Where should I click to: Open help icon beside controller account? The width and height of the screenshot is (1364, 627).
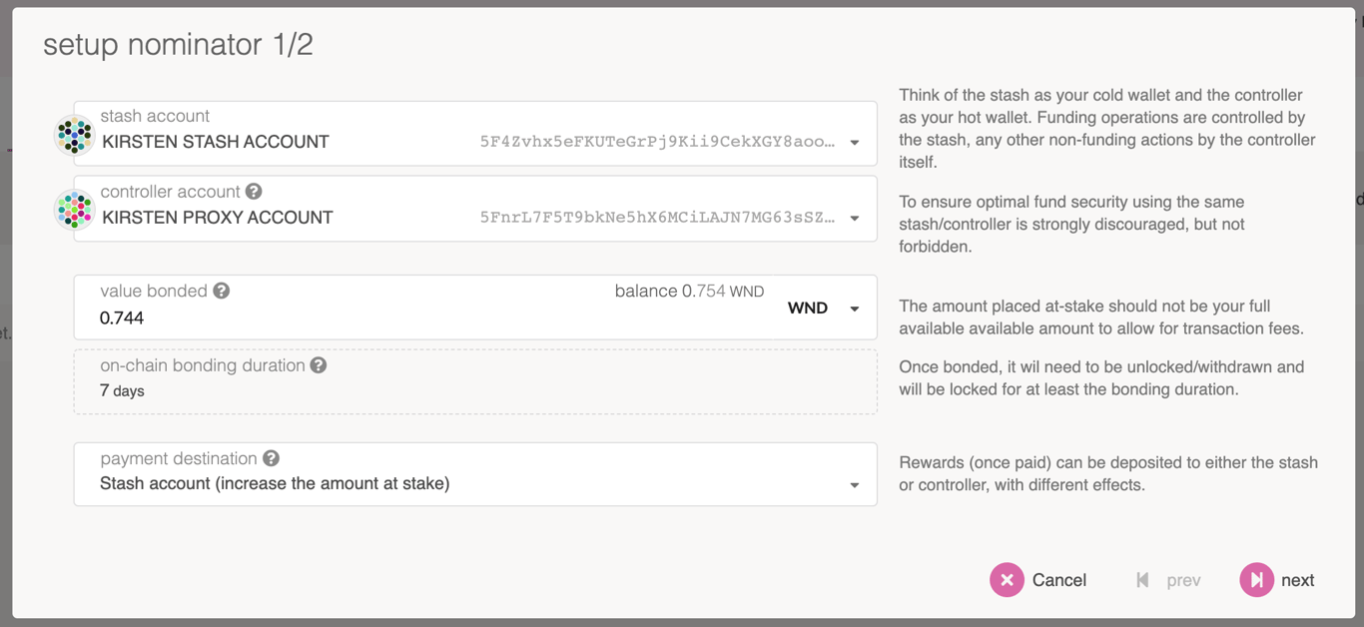[x=254, y=191]
